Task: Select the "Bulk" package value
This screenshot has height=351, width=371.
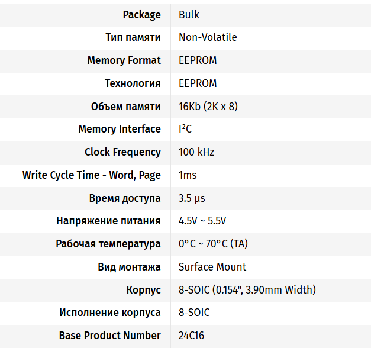Action: [189, 15]
